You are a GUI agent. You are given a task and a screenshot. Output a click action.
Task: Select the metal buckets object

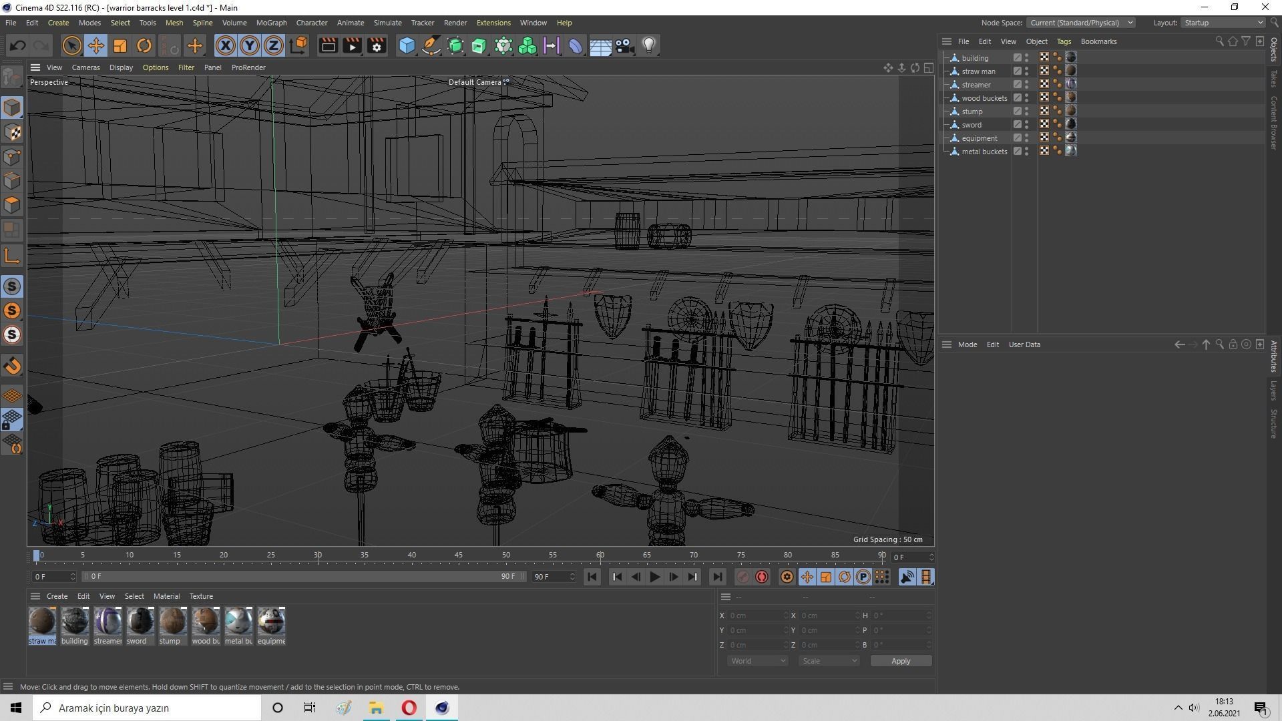pos(984,152)
